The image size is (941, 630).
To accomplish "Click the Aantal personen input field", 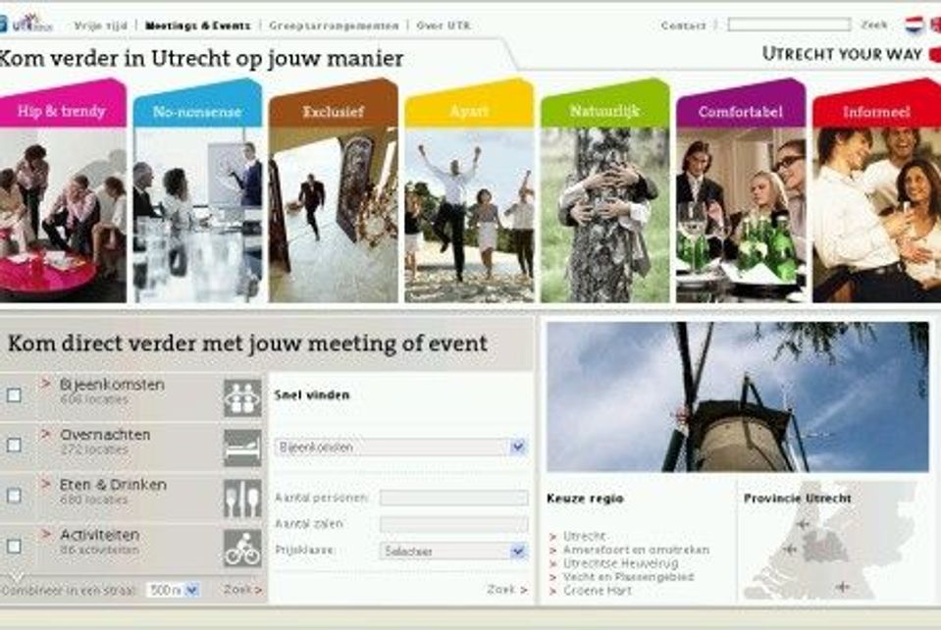I will pyautogui.click(x=453, y=499).
